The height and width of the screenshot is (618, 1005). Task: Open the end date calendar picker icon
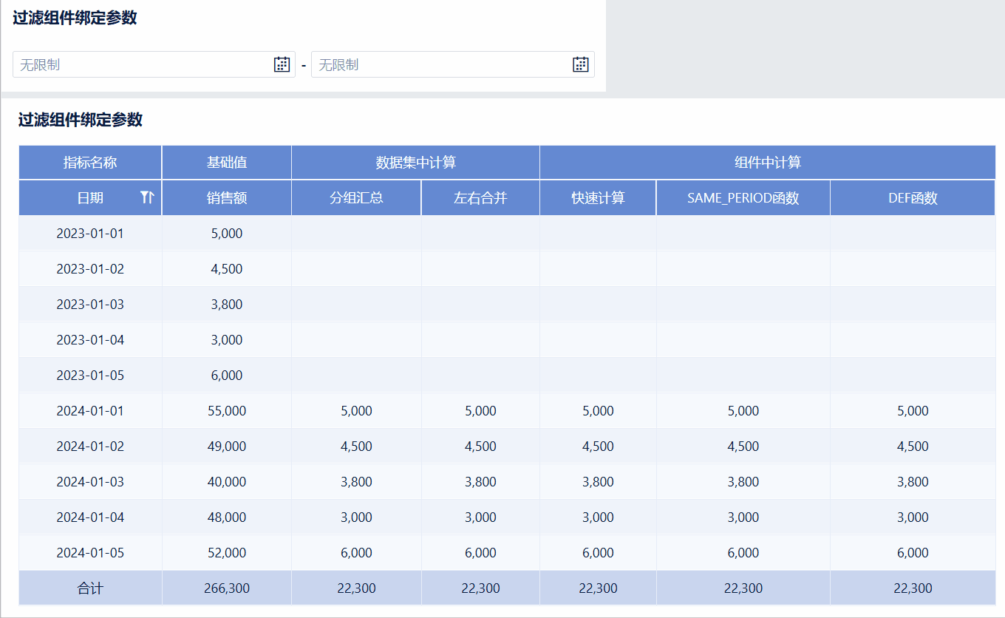[581, 64]
